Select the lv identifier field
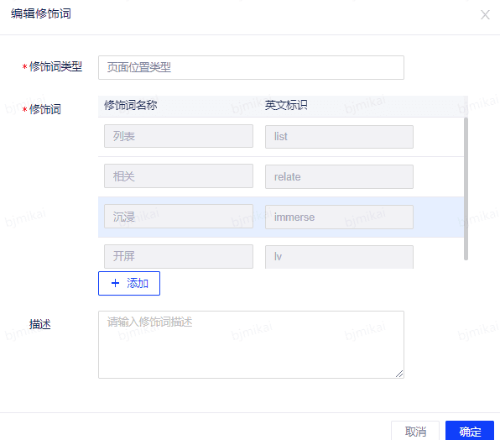This screenshot has height=440, width=500. coord(339,257)
